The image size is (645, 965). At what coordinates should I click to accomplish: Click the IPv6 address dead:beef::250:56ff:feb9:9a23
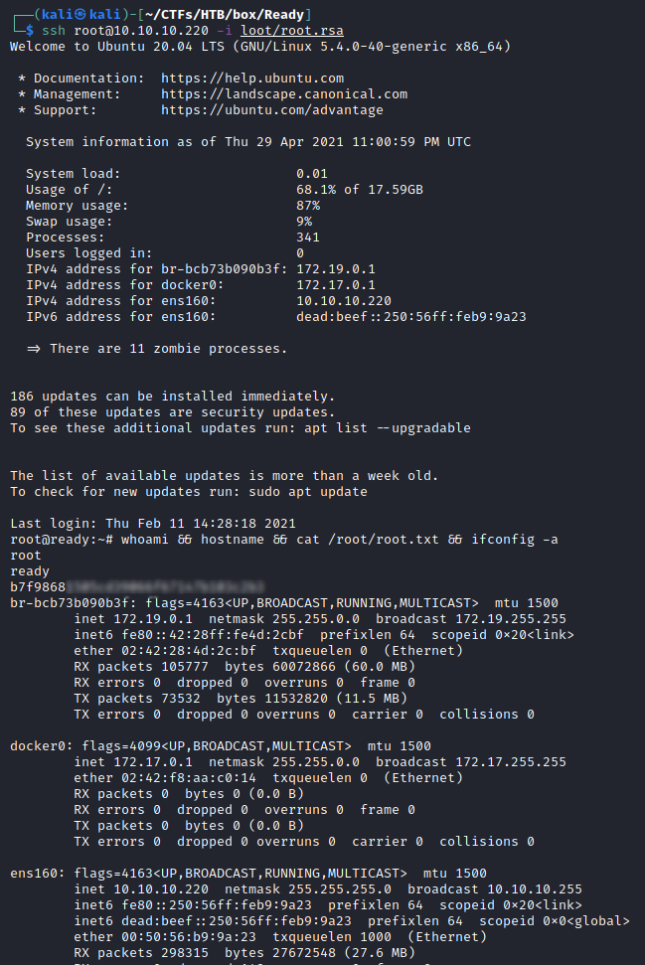[x=411, y=316]
